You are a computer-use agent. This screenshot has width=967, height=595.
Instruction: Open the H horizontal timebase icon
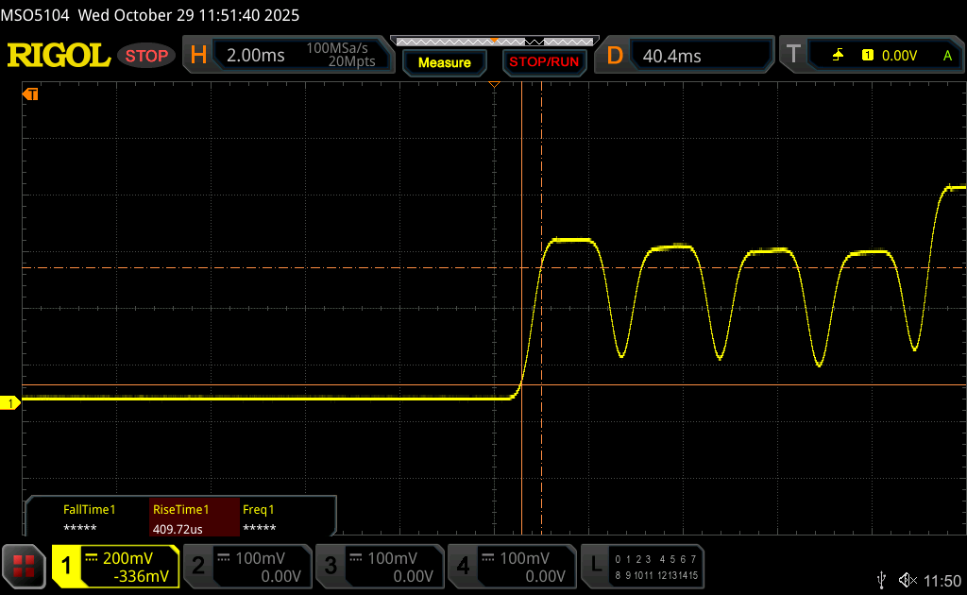pyautogui.click(x=198, y=56)
